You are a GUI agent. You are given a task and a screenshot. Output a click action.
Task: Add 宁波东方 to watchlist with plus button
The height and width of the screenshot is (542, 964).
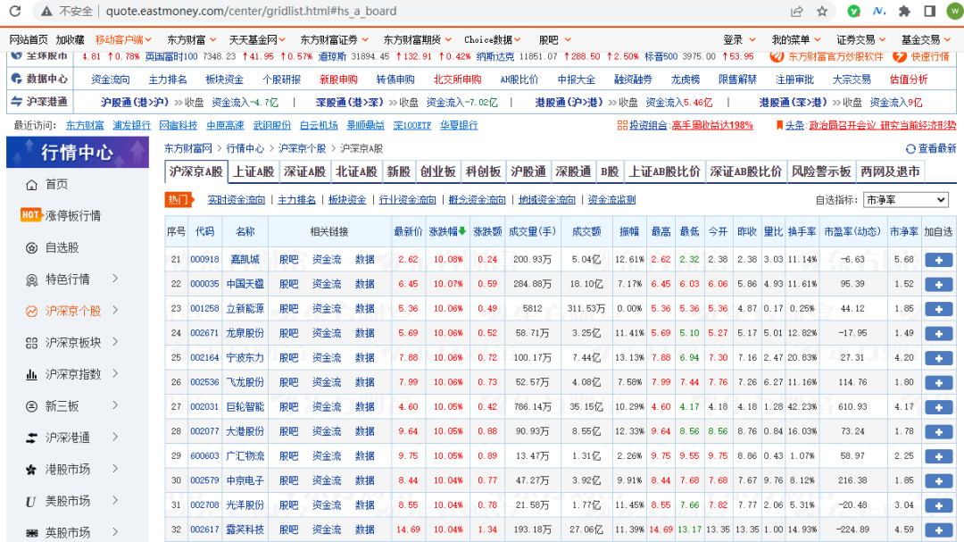939,359
